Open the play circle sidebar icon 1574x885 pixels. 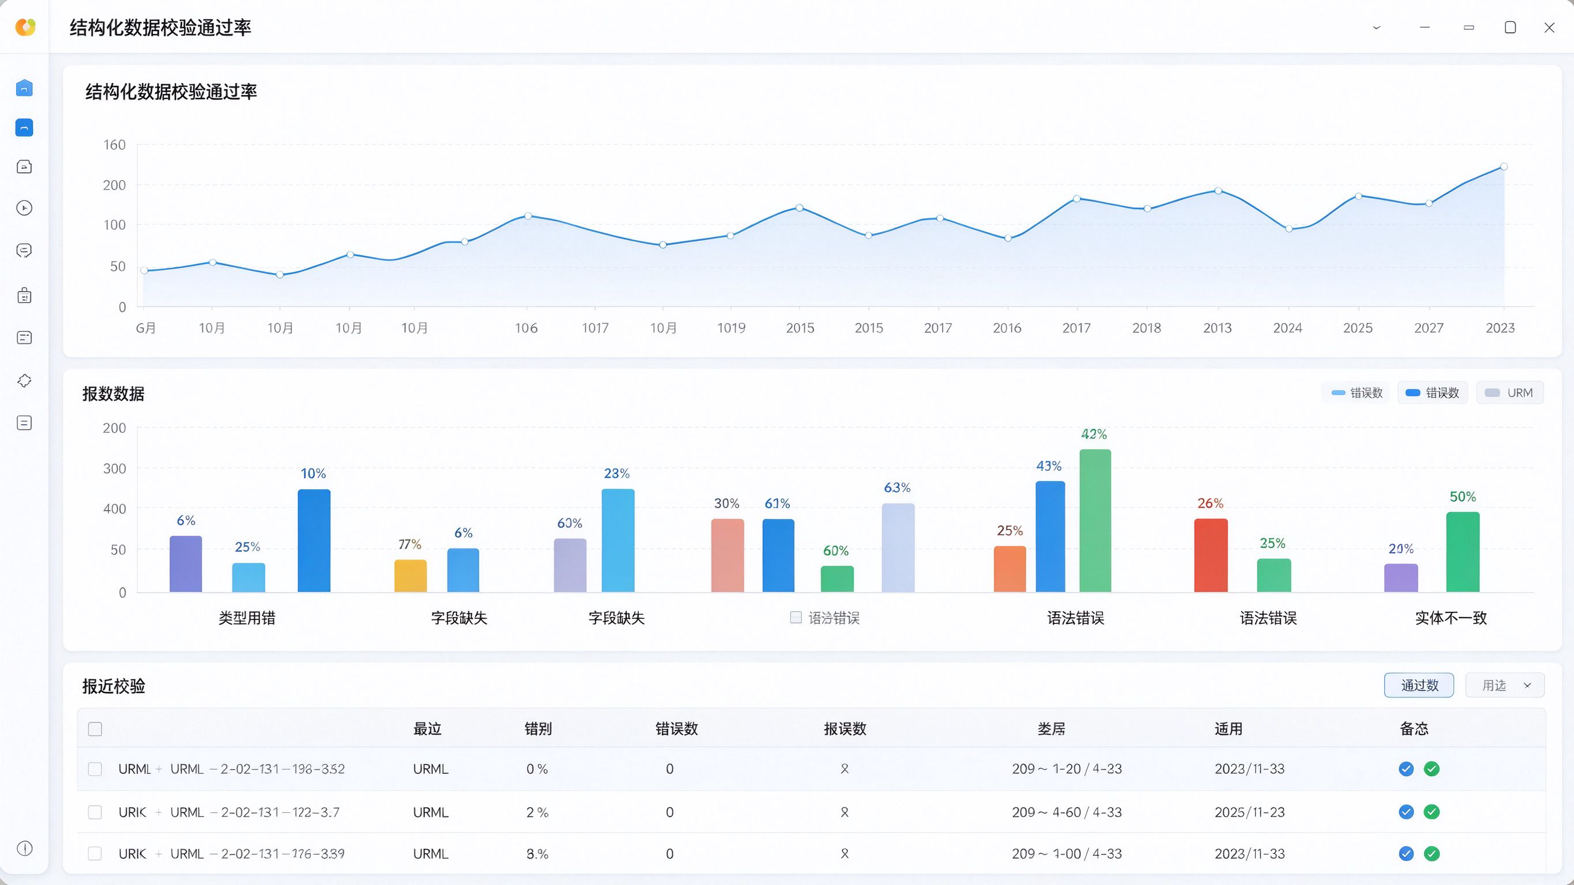tap(24, 208)
